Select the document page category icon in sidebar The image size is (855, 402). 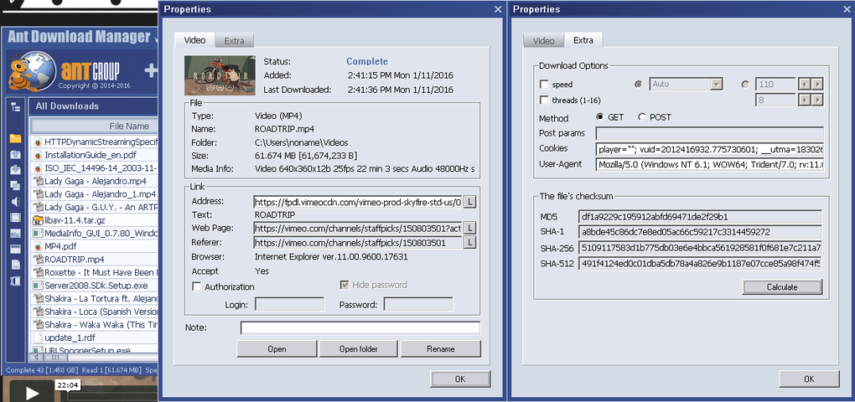tap(15, 265)
